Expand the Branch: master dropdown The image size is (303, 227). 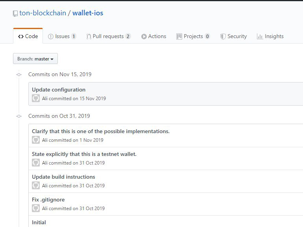pyautogui.click(x=35, y=59)
